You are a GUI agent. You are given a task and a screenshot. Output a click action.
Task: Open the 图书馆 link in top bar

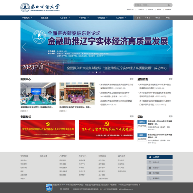point(150,10)
